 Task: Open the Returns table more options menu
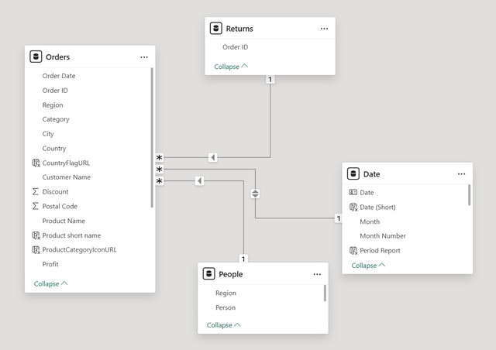click(324, 29)
